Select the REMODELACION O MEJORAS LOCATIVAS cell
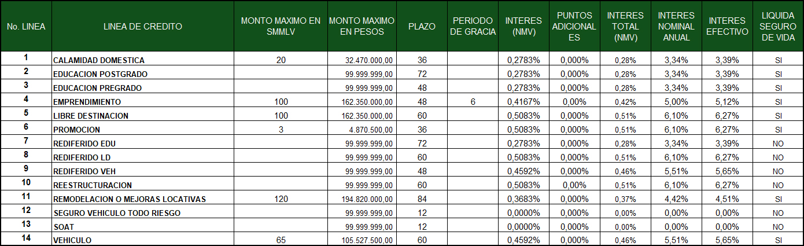 coord(143,199)
